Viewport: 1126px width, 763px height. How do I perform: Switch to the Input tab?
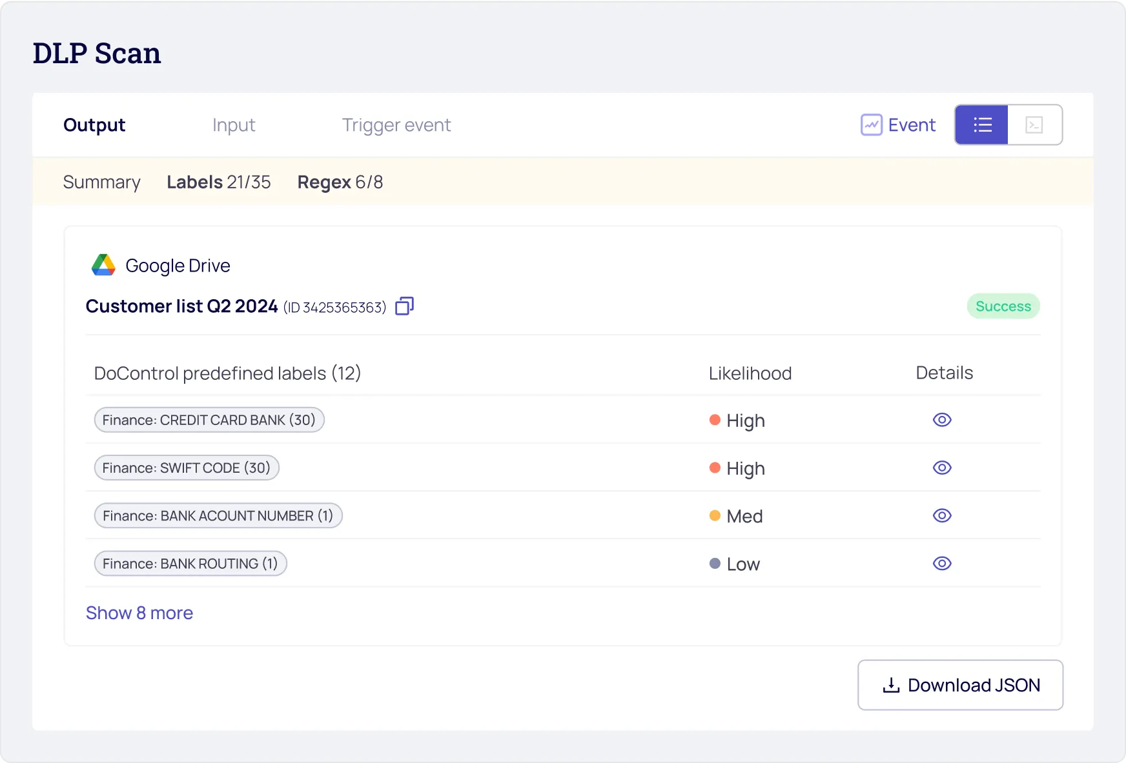coord(234,124)
